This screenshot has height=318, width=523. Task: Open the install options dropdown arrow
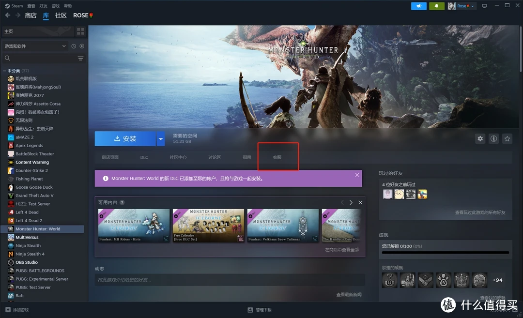(161, 138)
